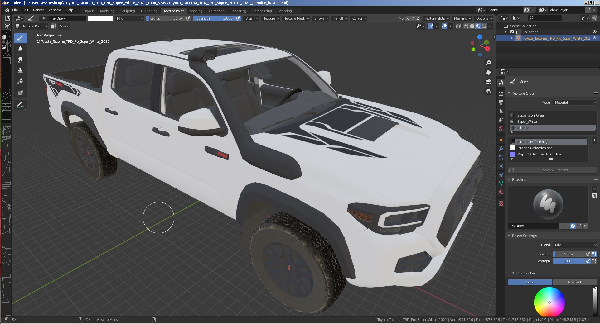Open the Texture checker properties tab
Viewport: 600px width, 324px height.
[x=501, y=203]
